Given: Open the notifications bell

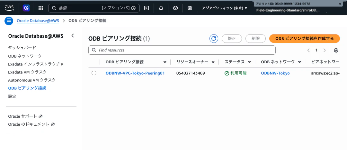Looking at the screenshot, I should [161, 8].
